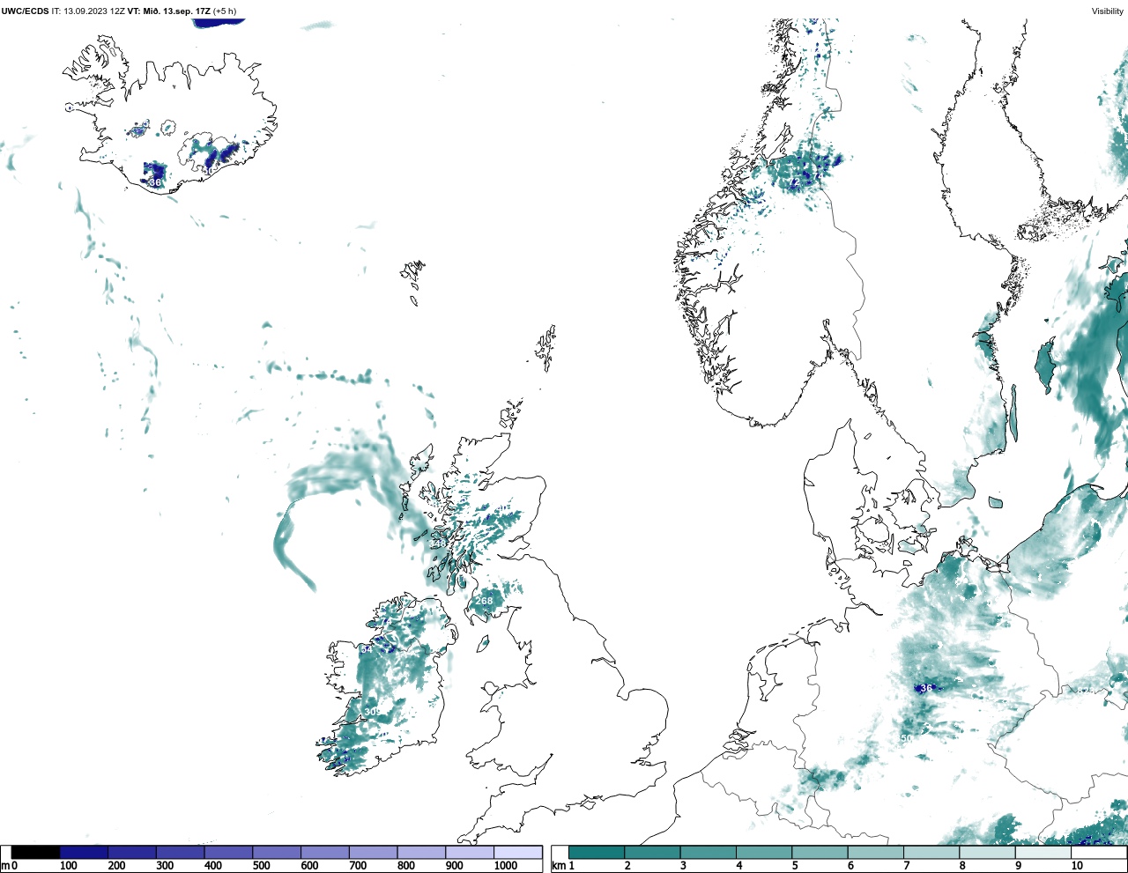
Task: Click the 9–10 km palest teal swatch
Action: click(x=1043, y=852)
